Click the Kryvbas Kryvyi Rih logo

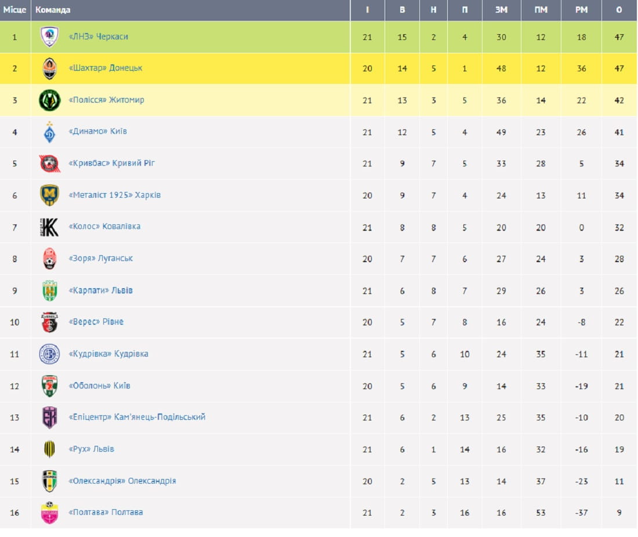coord(49,164)
